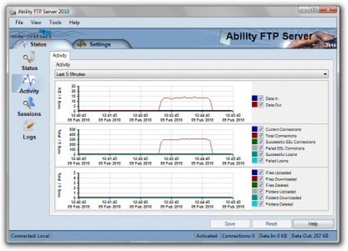Expand the Last 5 Minutes dropdown
The width and height of the screenshot is (348, 251).
click(324, 74)
